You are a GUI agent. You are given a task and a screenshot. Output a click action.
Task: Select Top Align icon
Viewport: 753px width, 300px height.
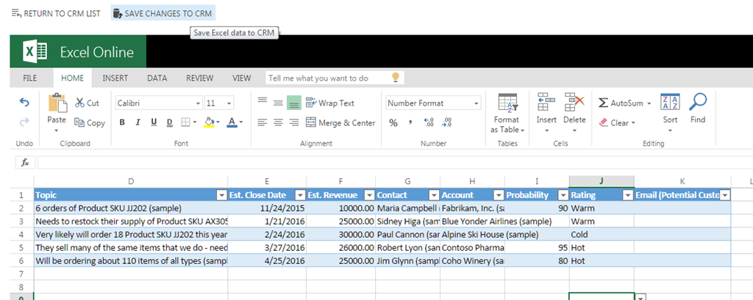pyautogui.click(x=263, y=100)
